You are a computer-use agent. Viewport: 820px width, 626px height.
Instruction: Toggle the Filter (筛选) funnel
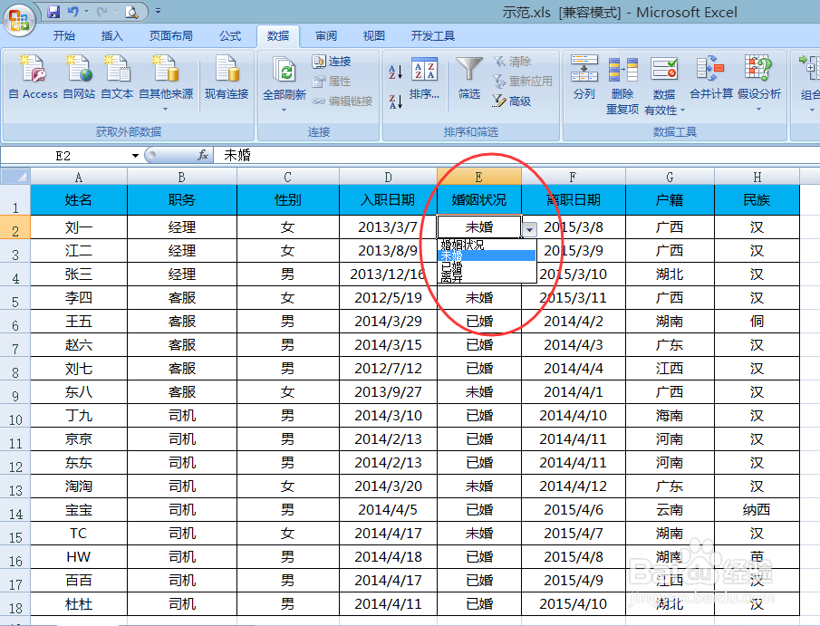469,79
